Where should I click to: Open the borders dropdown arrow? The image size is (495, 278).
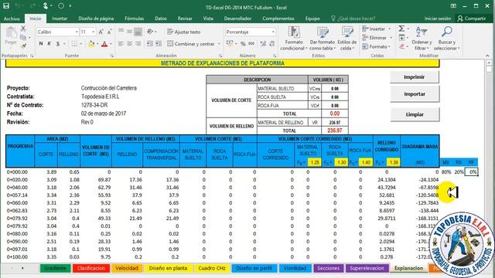(80, 44)
